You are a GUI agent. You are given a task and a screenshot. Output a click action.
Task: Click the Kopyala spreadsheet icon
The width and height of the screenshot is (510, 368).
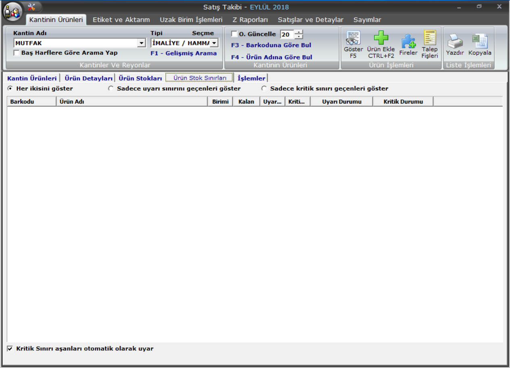(480, 41)
